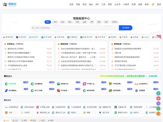The image size is (163, 122).
Task: Open 电商报 shortcut
Action: click(134, 37)
